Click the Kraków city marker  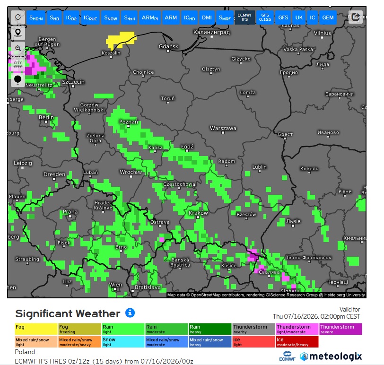tap(198, 217)
